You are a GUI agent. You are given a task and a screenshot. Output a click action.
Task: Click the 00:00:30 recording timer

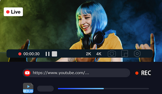tap(31, 54)
